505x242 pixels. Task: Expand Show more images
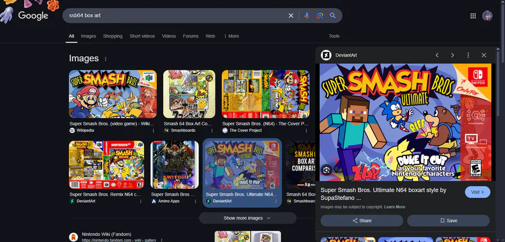(x=247, y=218)
